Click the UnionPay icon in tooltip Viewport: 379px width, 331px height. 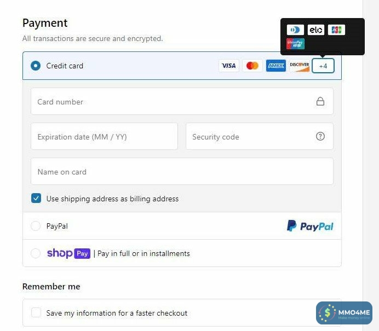pyautogui.click(x=295, y=44)
